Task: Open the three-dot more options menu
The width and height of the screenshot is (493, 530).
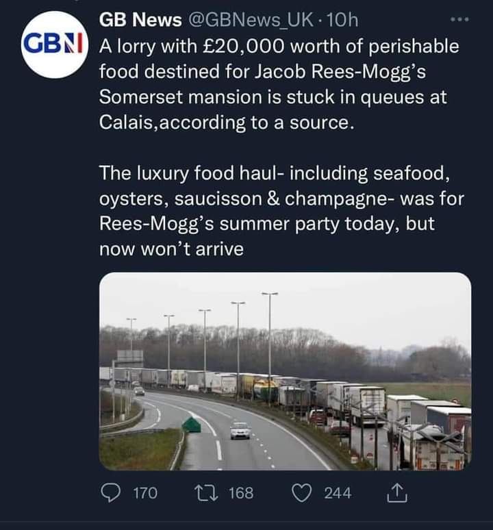Action: pos(459,20)
